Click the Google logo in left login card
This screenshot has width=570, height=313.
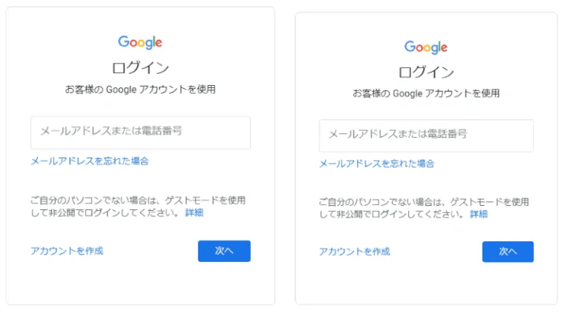(x=140, y=42)
